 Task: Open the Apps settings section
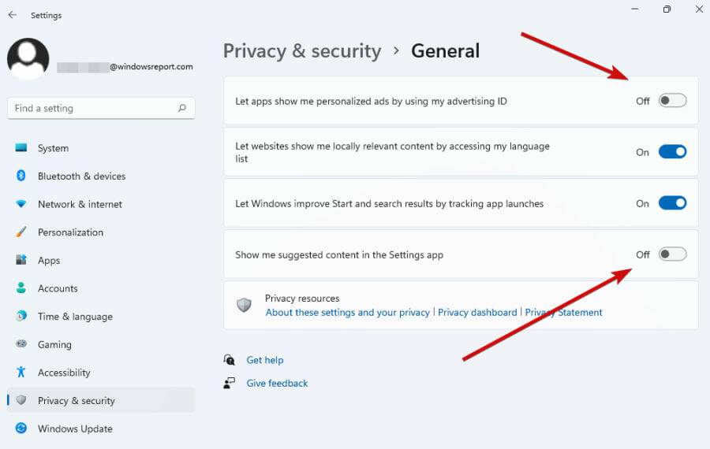pyautogui.click(x=49, y=261)
